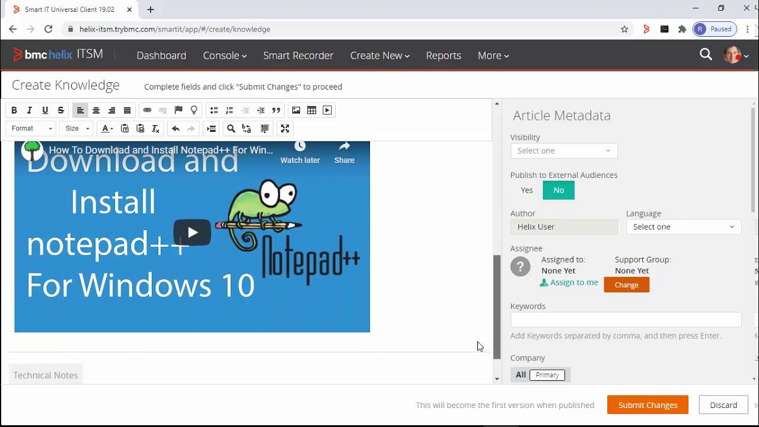759x427 pixels.
Task: Open the Chrome extensions puzzle menu
Action: coord(682,29)
